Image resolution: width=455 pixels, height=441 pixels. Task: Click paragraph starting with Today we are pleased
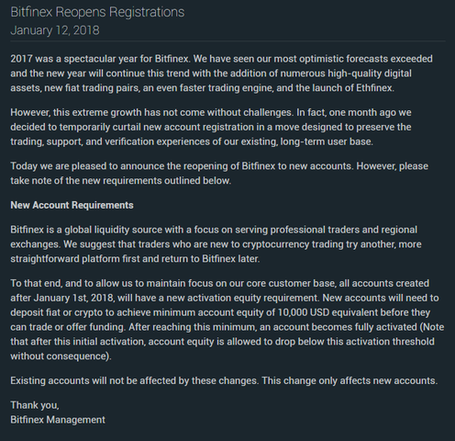(x=219, y=174)
